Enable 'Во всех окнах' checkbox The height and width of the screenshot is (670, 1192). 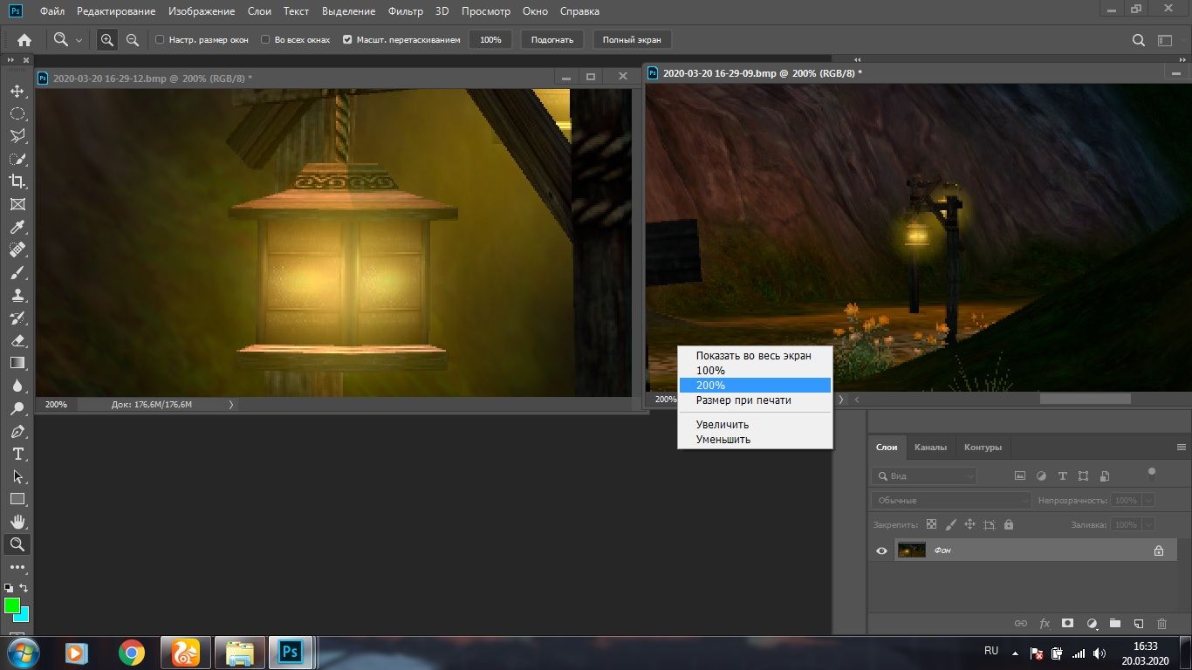coord(265,40)
